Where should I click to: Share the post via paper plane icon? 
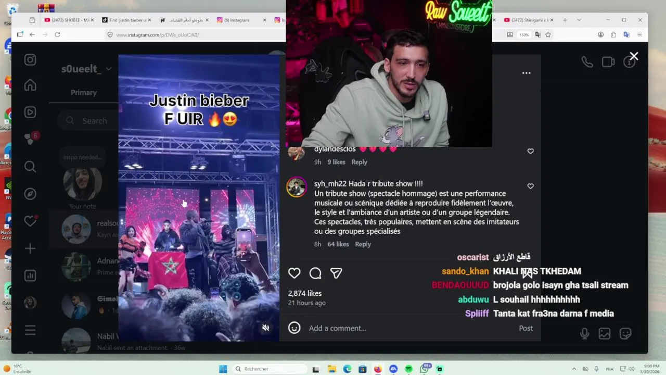pyautogui.click(x=336, y=273)
